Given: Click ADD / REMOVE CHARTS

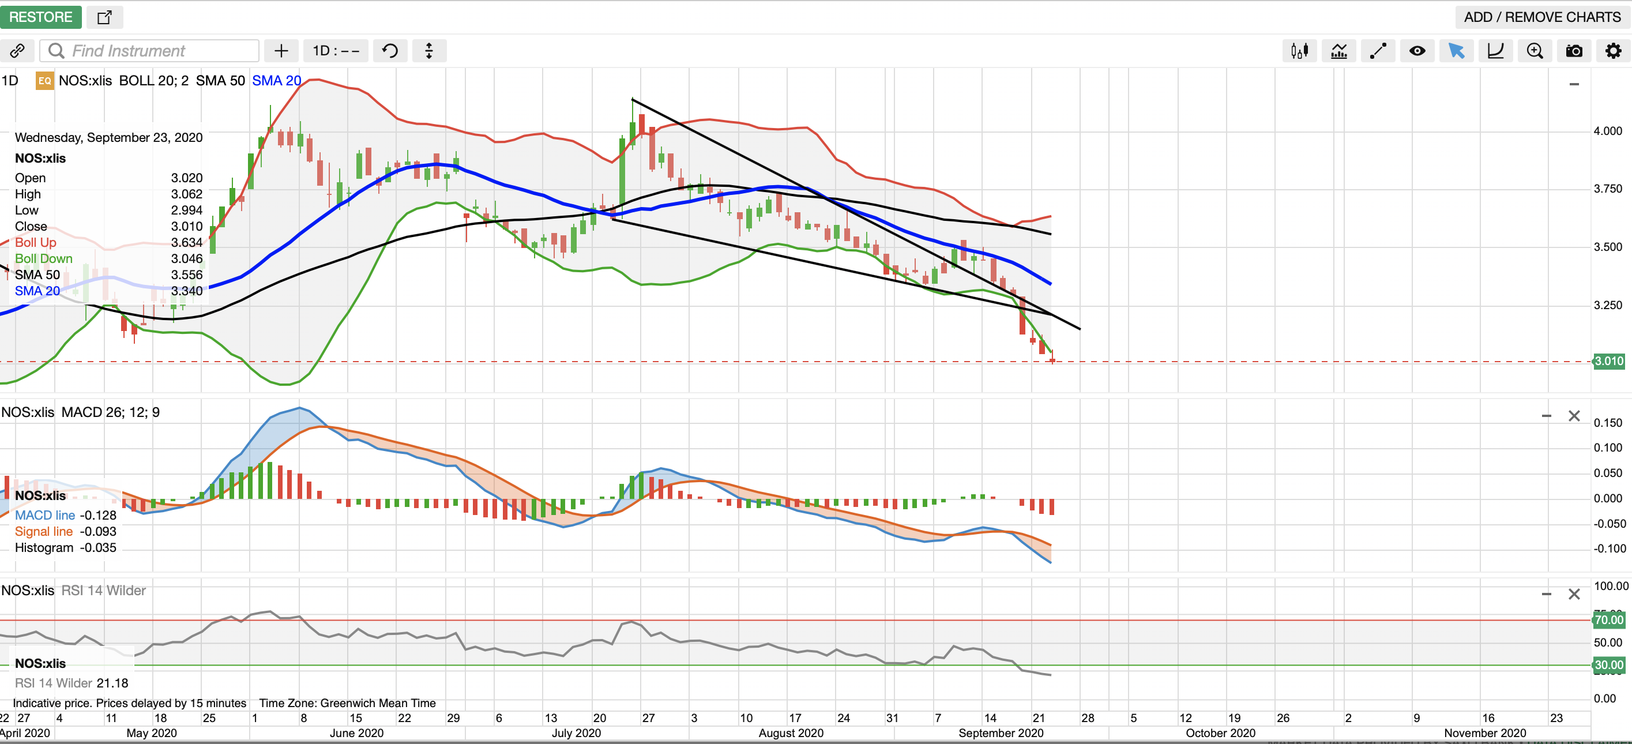Looking at the screenshot, I should click(1542, 17).
